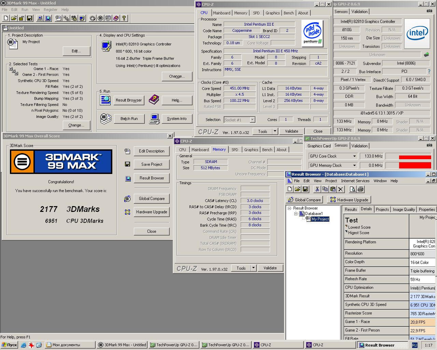This screenshot has height=350, width=437.
Task: Click Result Browser button in score dialog
Action: pos(152,178)
